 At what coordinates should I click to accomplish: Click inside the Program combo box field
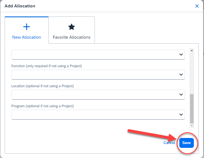coord(93,115)
